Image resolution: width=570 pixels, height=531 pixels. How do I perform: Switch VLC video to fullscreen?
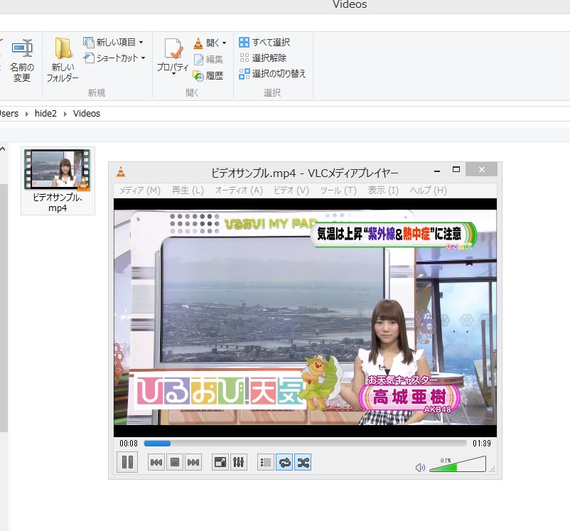click(x=220, y=463)
